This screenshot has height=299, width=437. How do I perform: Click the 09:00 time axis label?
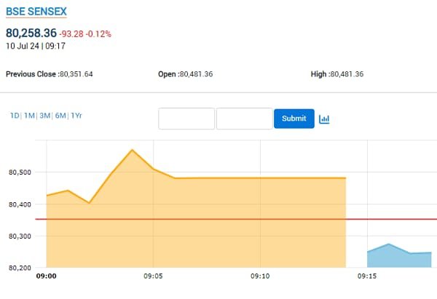coord(46,276)
